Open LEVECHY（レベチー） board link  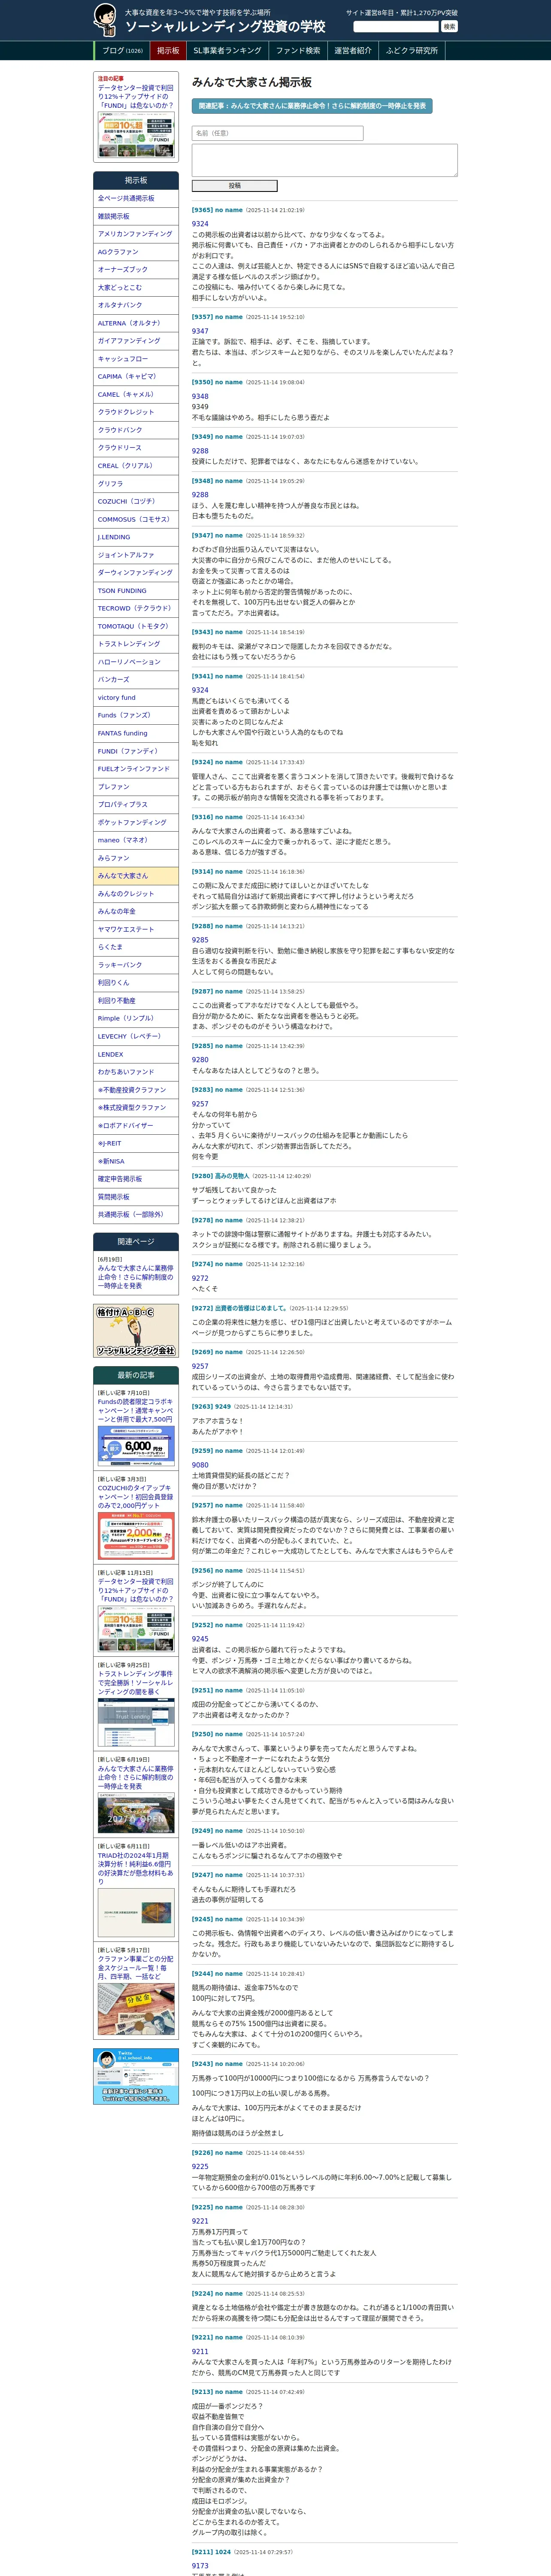tap(136, 1036)
